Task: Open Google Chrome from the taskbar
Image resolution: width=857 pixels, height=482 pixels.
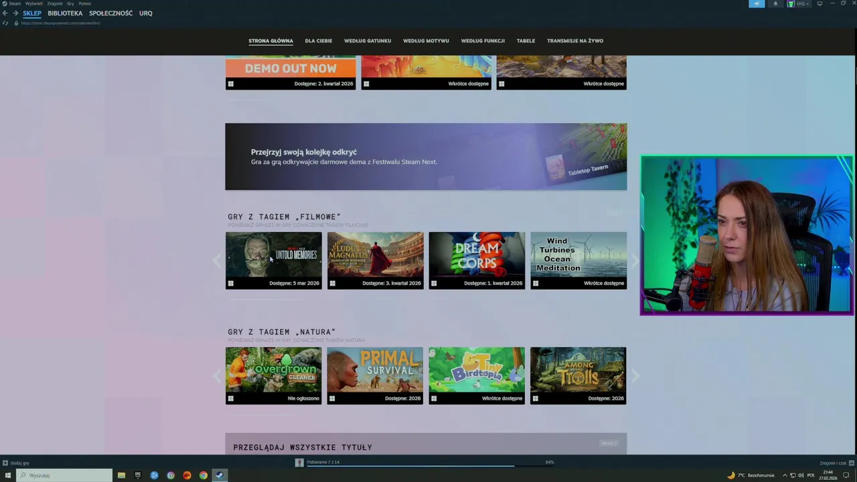Action: tap(204, 475)
